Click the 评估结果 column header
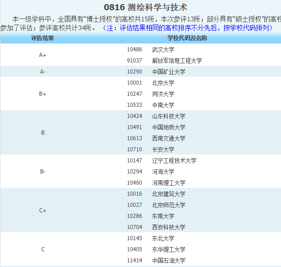Viewport: 281px width, 267px height. point(43,38)
